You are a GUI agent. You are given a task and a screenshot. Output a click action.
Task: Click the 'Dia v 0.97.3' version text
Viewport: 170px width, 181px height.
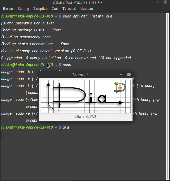click(86, 116)
